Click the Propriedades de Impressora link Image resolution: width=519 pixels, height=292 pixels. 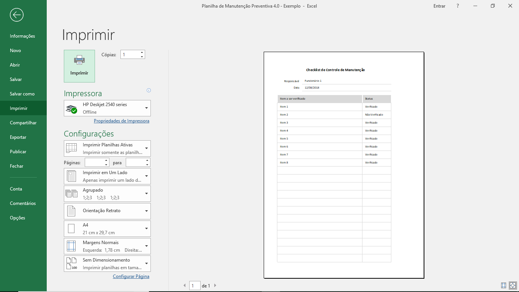(122, 121)
